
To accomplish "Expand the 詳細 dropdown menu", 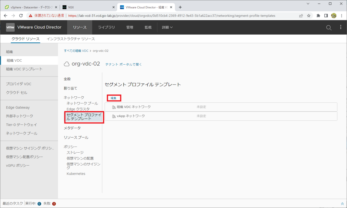I will click(x=167, y=27).
